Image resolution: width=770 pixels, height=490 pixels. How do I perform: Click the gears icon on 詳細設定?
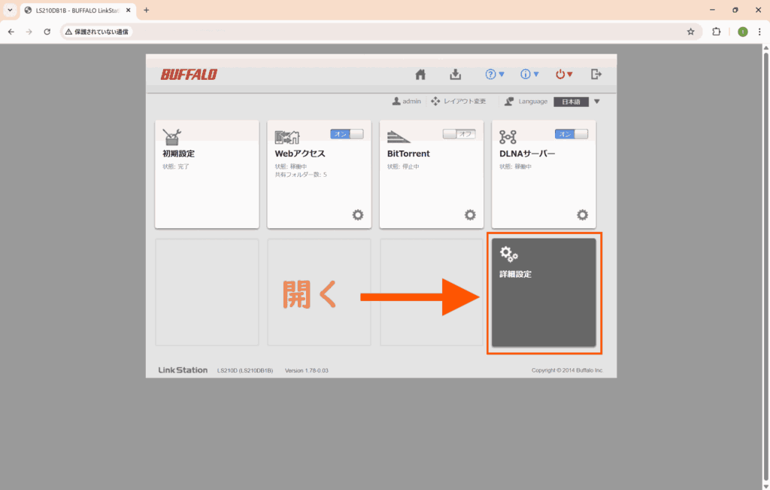509,254
